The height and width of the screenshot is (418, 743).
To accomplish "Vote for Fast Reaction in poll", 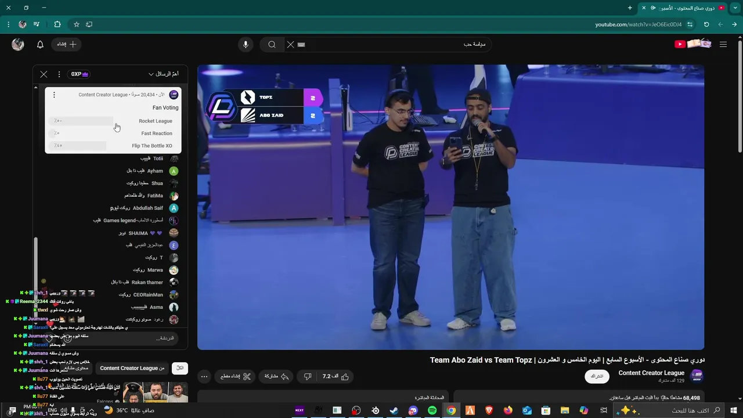I will 113,134.
